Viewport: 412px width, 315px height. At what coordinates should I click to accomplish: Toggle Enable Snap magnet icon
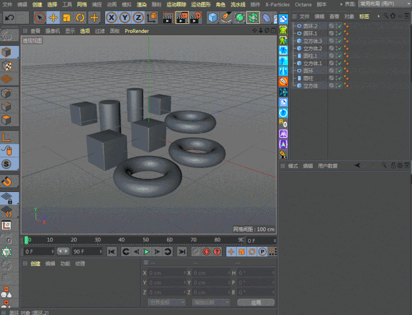coord(6,182)
